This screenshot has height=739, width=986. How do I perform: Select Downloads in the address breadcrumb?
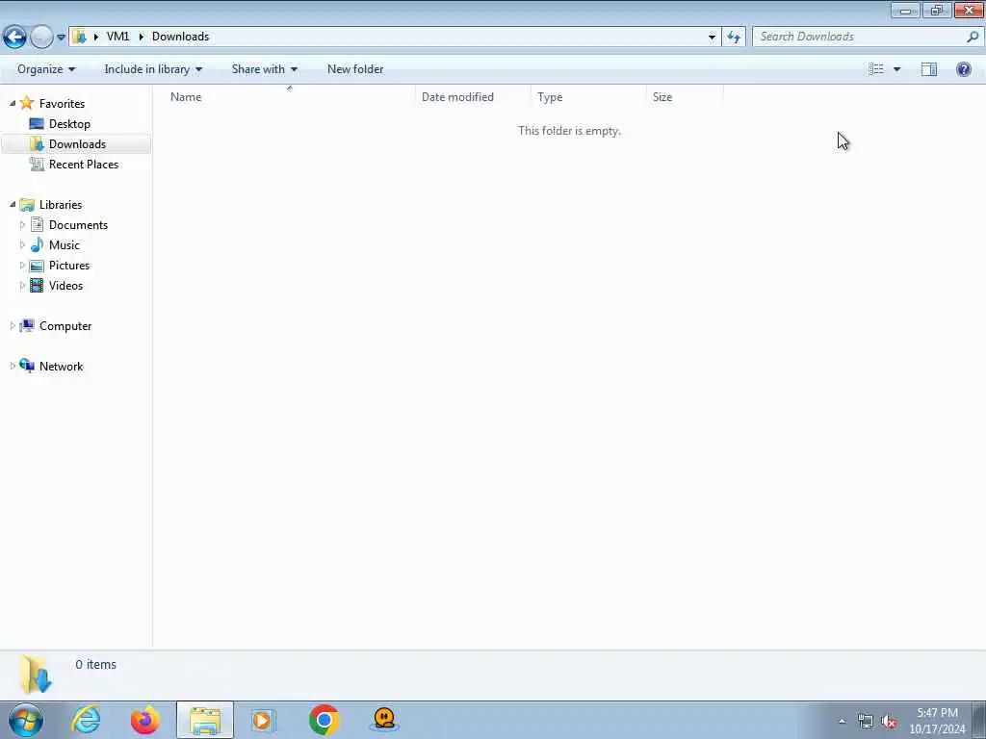(180, 37)
